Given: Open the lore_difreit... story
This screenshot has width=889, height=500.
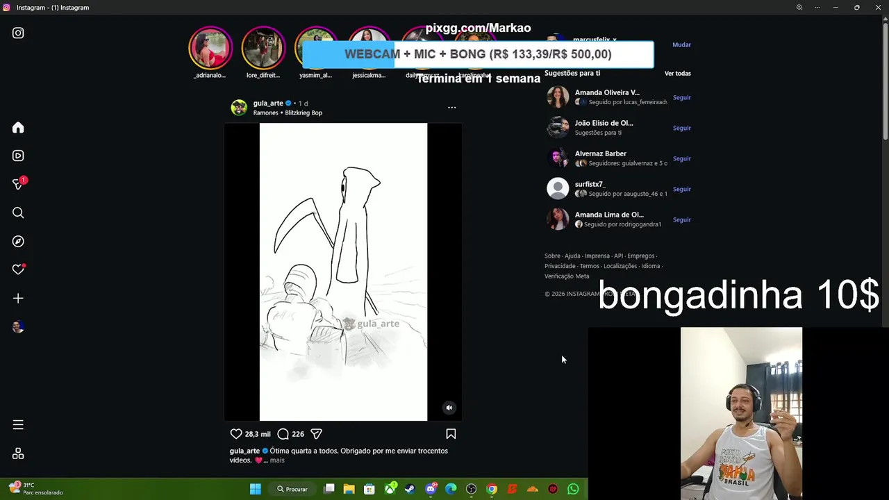Looking at the screenshot, I should 263,53.
